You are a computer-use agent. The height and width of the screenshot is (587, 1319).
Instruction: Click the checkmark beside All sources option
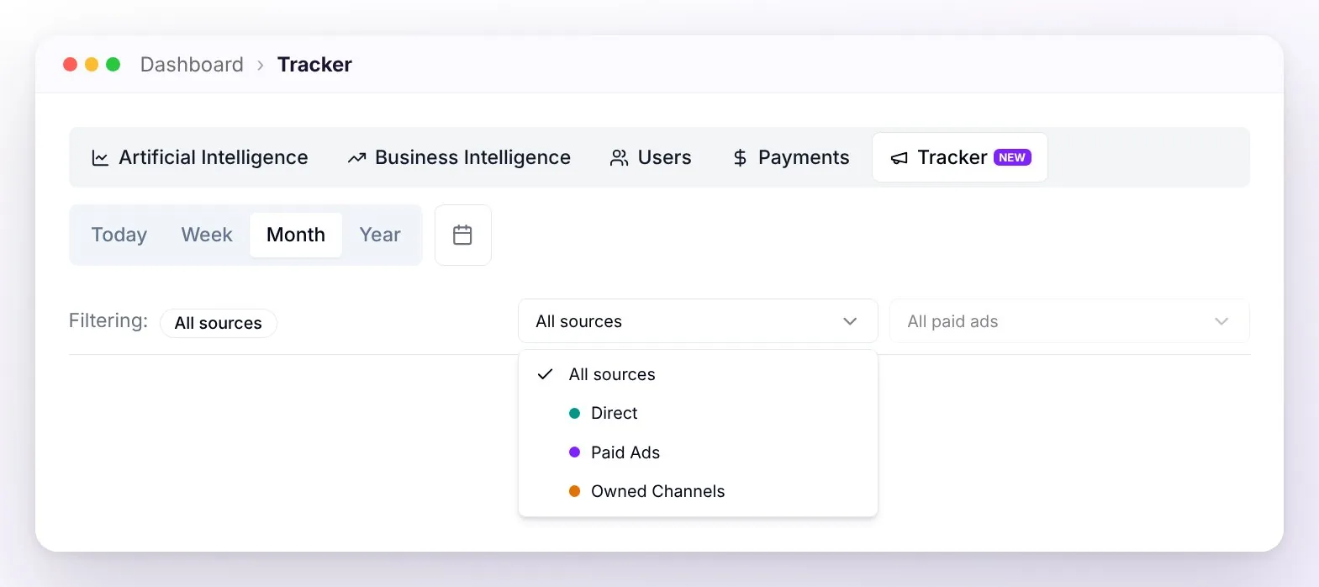(x=545, y=374)
